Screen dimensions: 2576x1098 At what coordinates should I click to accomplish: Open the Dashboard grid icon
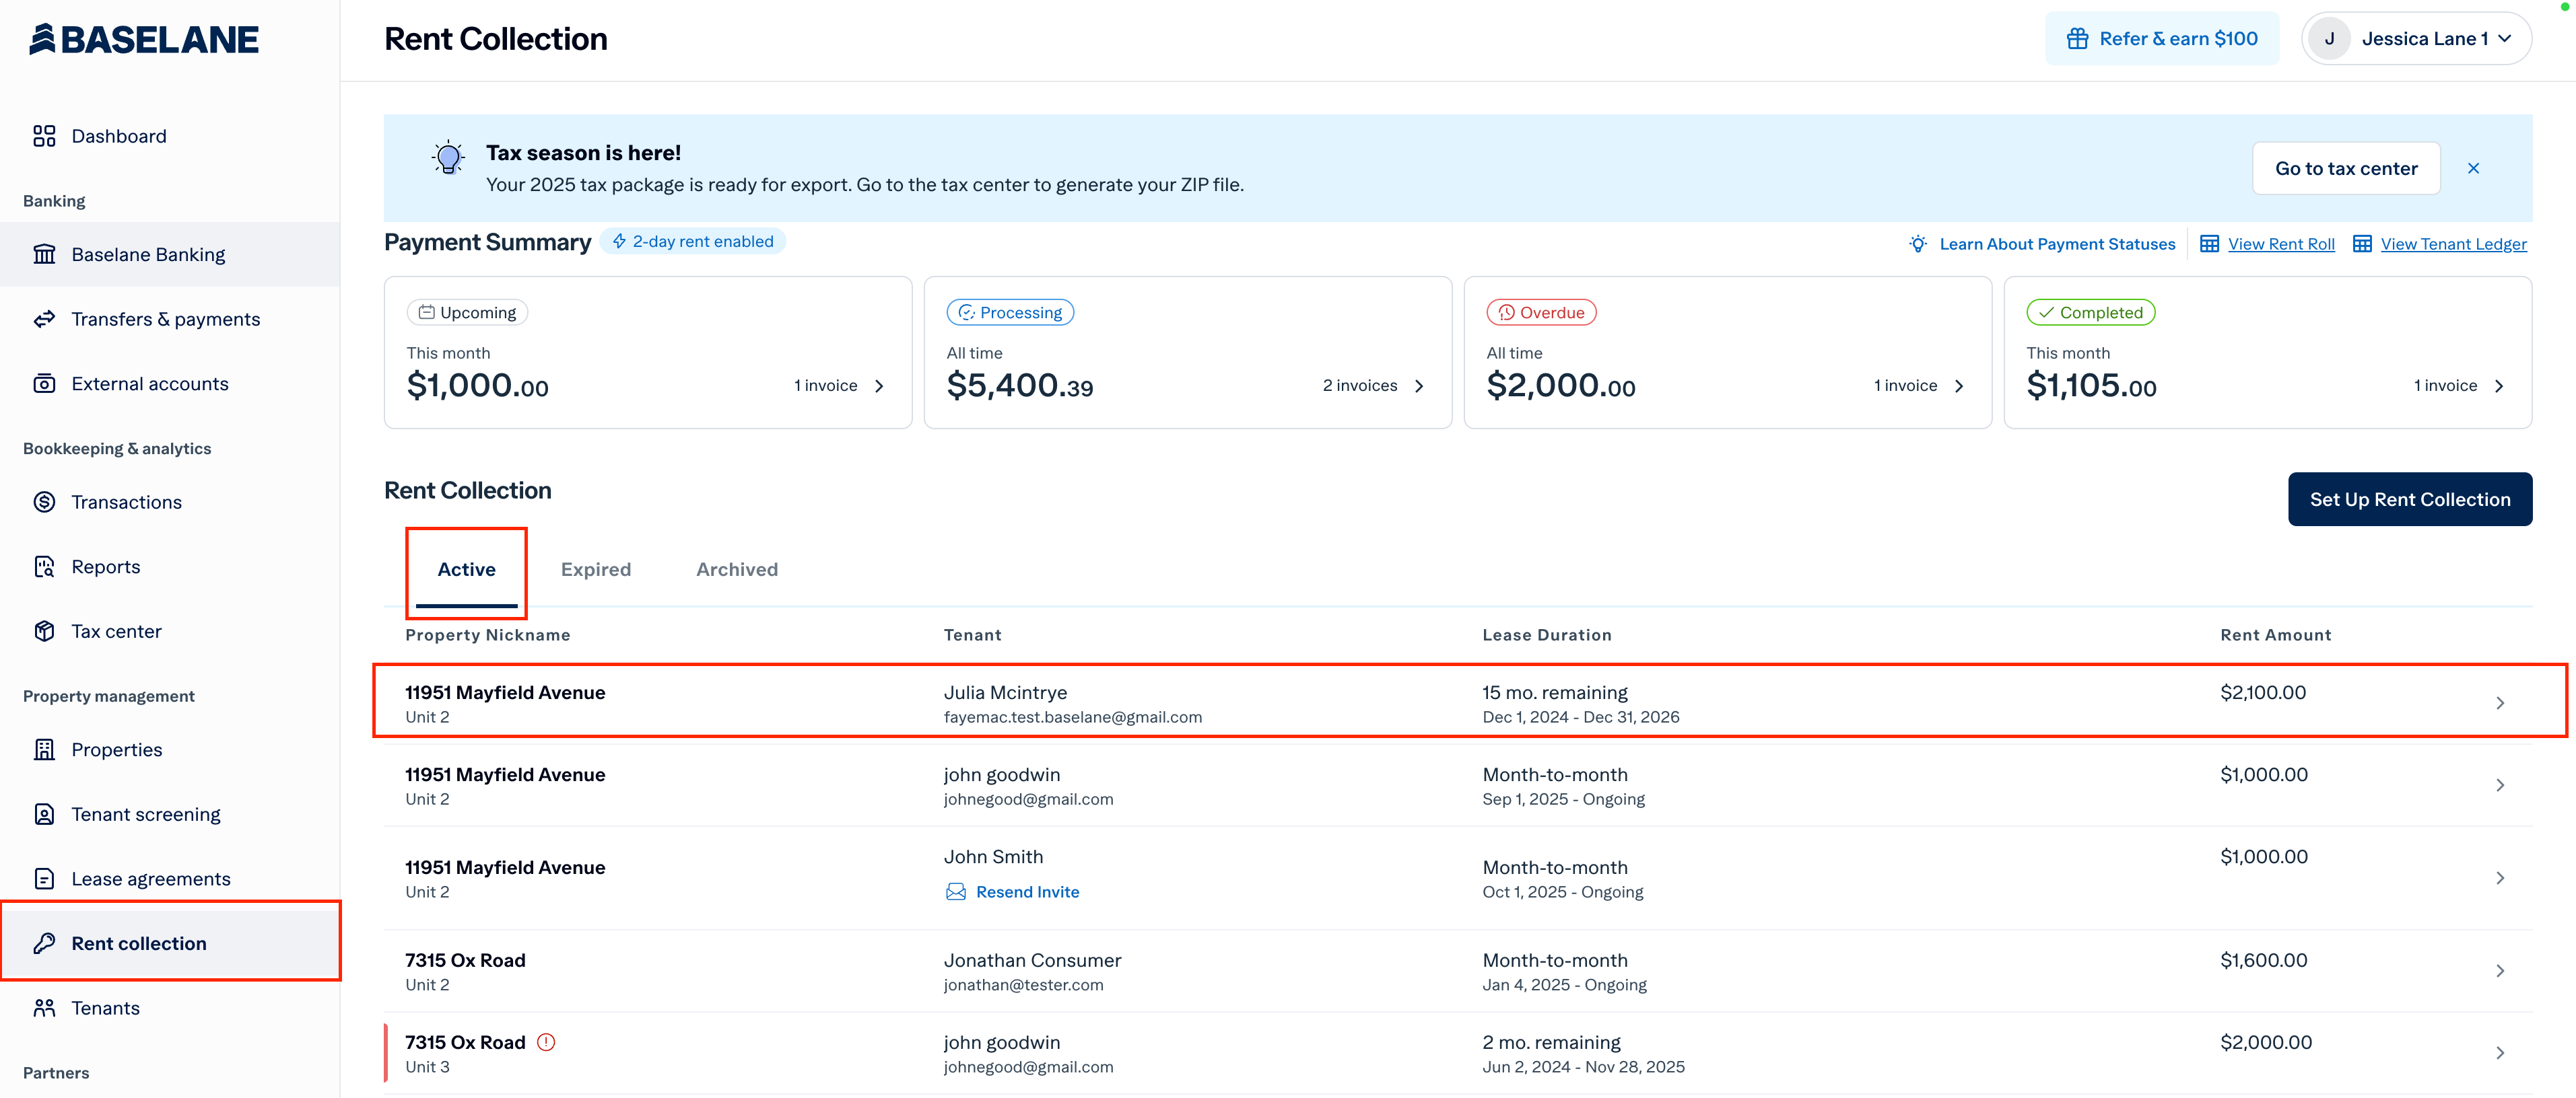pyautogui.click(x=44, y=136)
